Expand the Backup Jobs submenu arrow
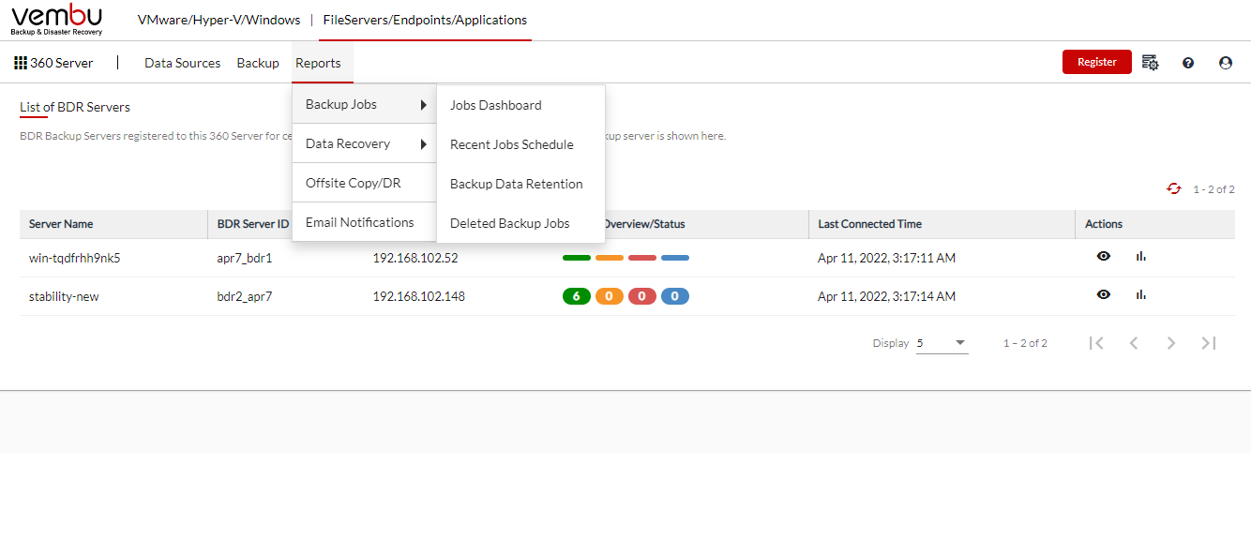The width and height of the screenshot is (1251, 554). coord(424,104)
